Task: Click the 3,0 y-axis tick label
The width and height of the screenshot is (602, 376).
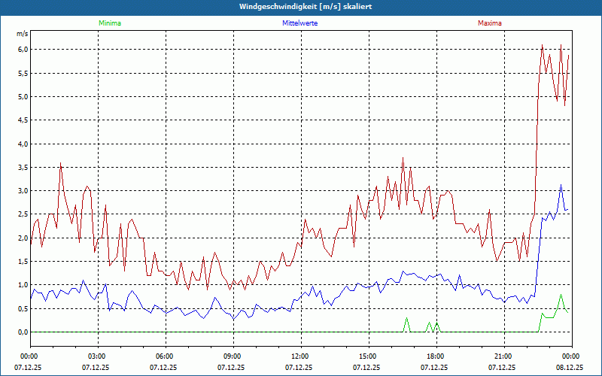Action: (x=22, y=191)
